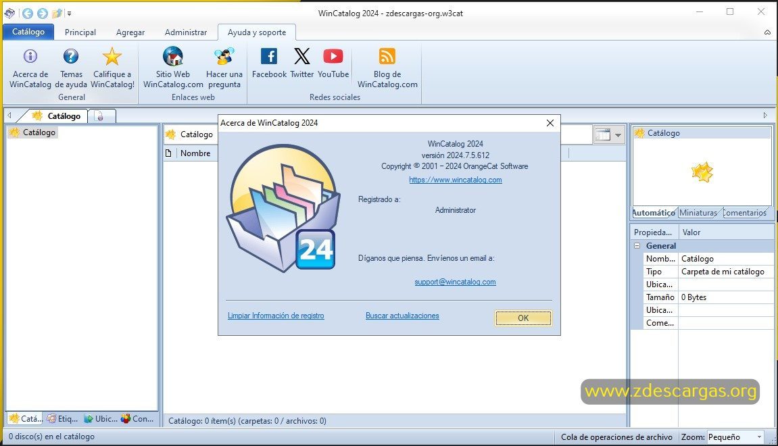Screen dimensions: 778x446
Task: Open the YouTube ribbon icon
Action: pyautogui.click(x=333, y=56)
